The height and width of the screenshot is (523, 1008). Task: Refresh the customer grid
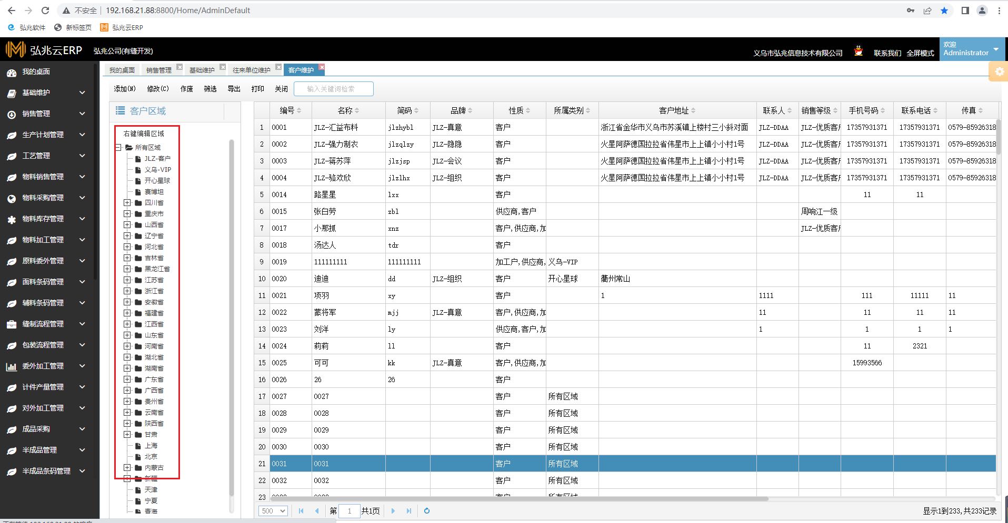pos(427,511)
